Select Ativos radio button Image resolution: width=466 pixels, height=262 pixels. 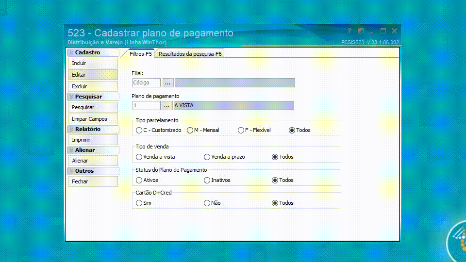coord(139,180)
